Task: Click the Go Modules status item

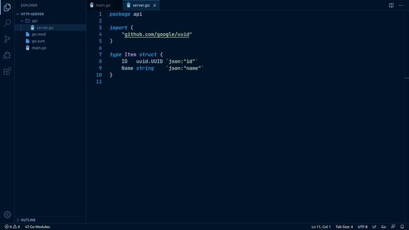Action: (x=37, y=227)
